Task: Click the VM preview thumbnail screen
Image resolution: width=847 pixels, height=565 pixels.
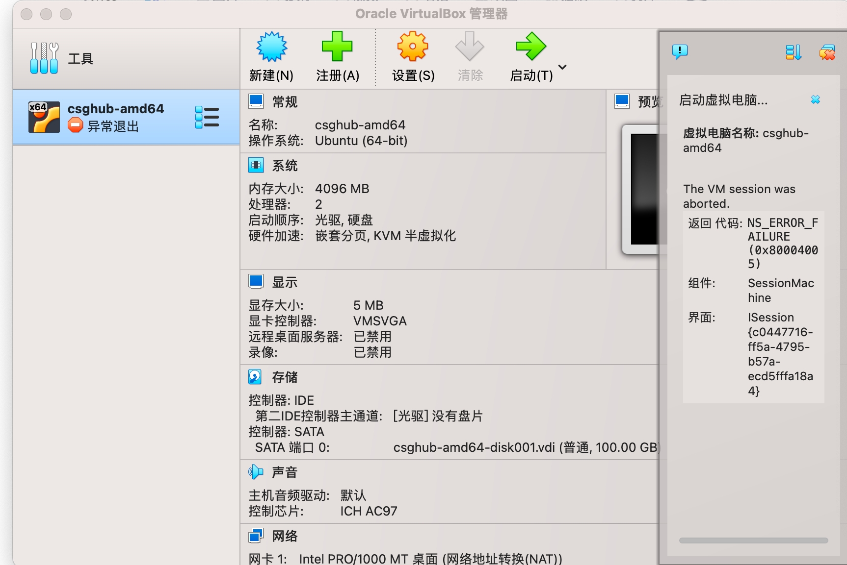Action: (644, 189)
